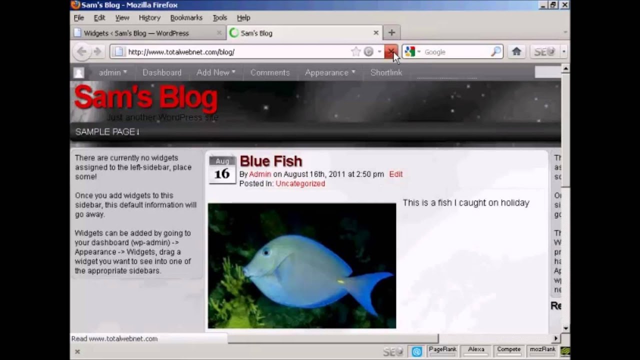Open the Help menu
Screen dimensions: 640x360
point(243,17)
